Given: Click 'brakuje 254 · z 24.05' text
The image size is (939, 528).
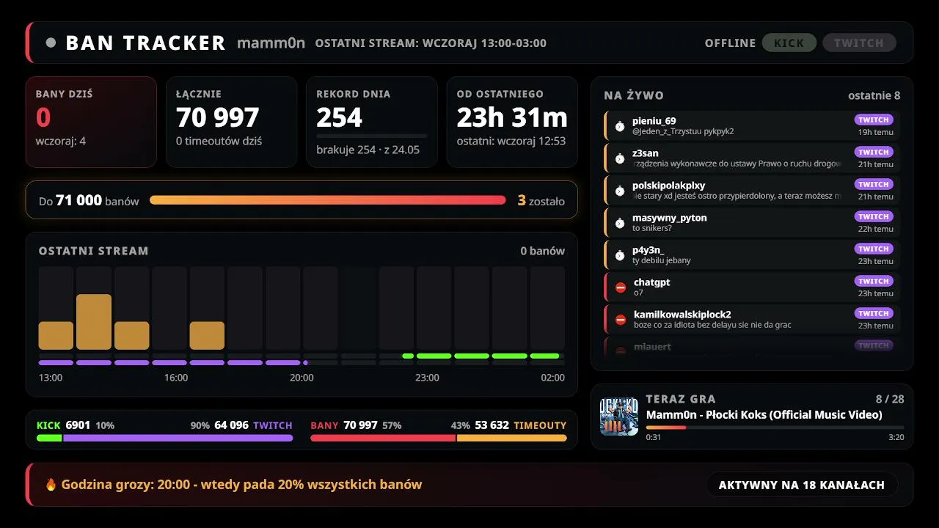Looking at the screenshot, I should pyautogui.click(x=368, y=150).
